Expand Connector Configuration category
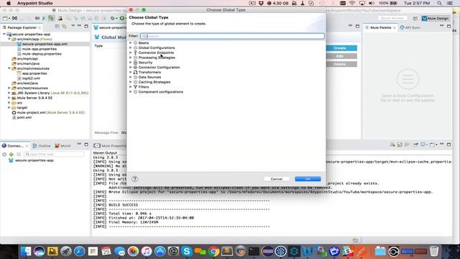Screen dimensions: 460x259 pyautogui.click(x=131, y=67)
